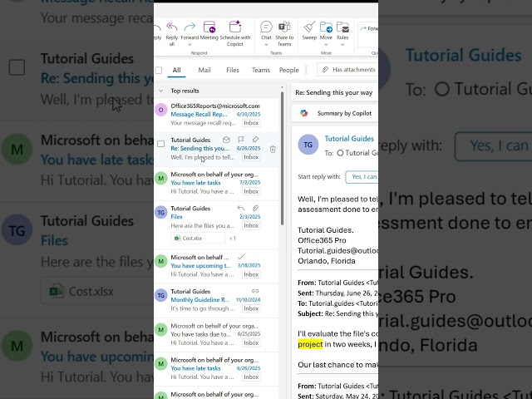
Task: Click the Teams Chat icon
Action: point(266,27)
